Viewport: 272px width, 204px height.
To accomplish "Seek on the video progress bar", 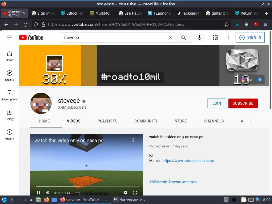I will click(87, 186).
